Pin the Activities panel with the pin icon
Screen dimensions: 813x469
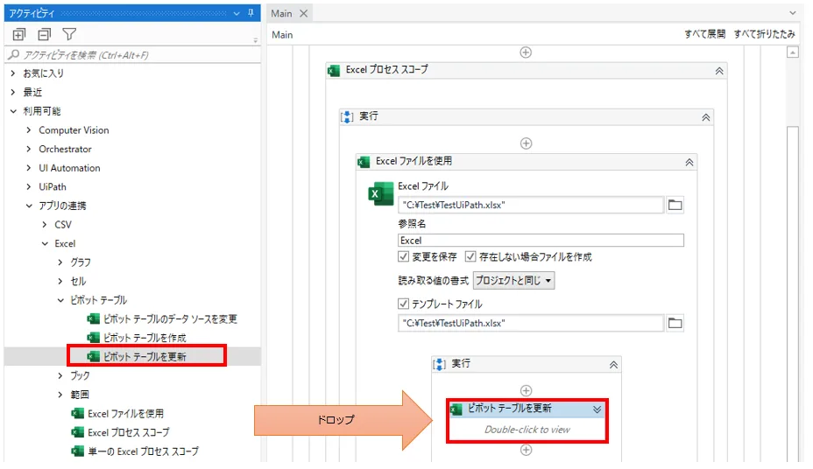click(x=251, y=13)
